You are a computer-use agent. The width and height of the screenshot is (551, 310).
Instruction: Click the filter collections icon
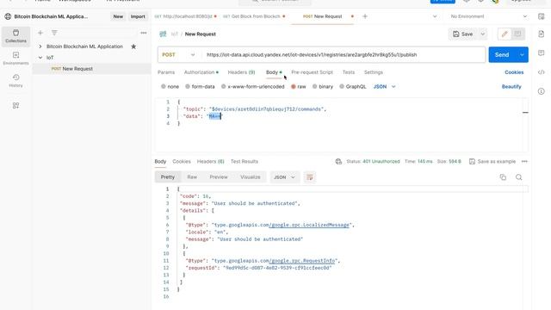point(54,33)
